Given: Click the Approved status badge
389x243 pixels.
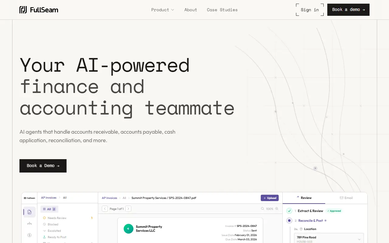Looking at the screenshot, I should point(334,211).
